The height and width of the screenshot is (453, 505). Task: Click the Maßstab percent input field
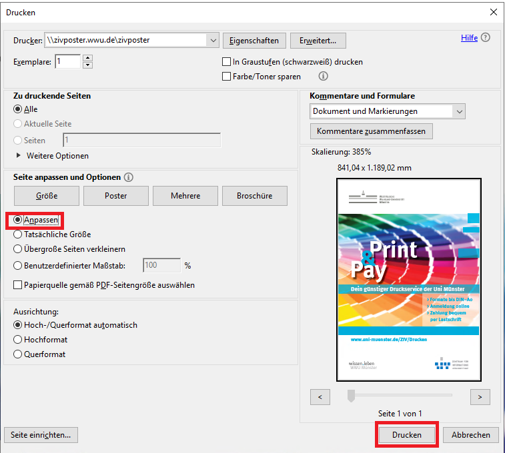(161, 265)
